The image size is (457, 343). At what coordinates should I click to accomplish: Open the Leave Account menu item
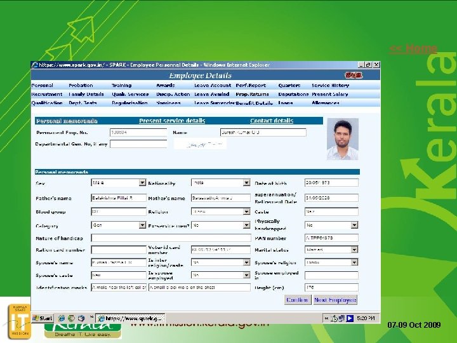(213, 86)
